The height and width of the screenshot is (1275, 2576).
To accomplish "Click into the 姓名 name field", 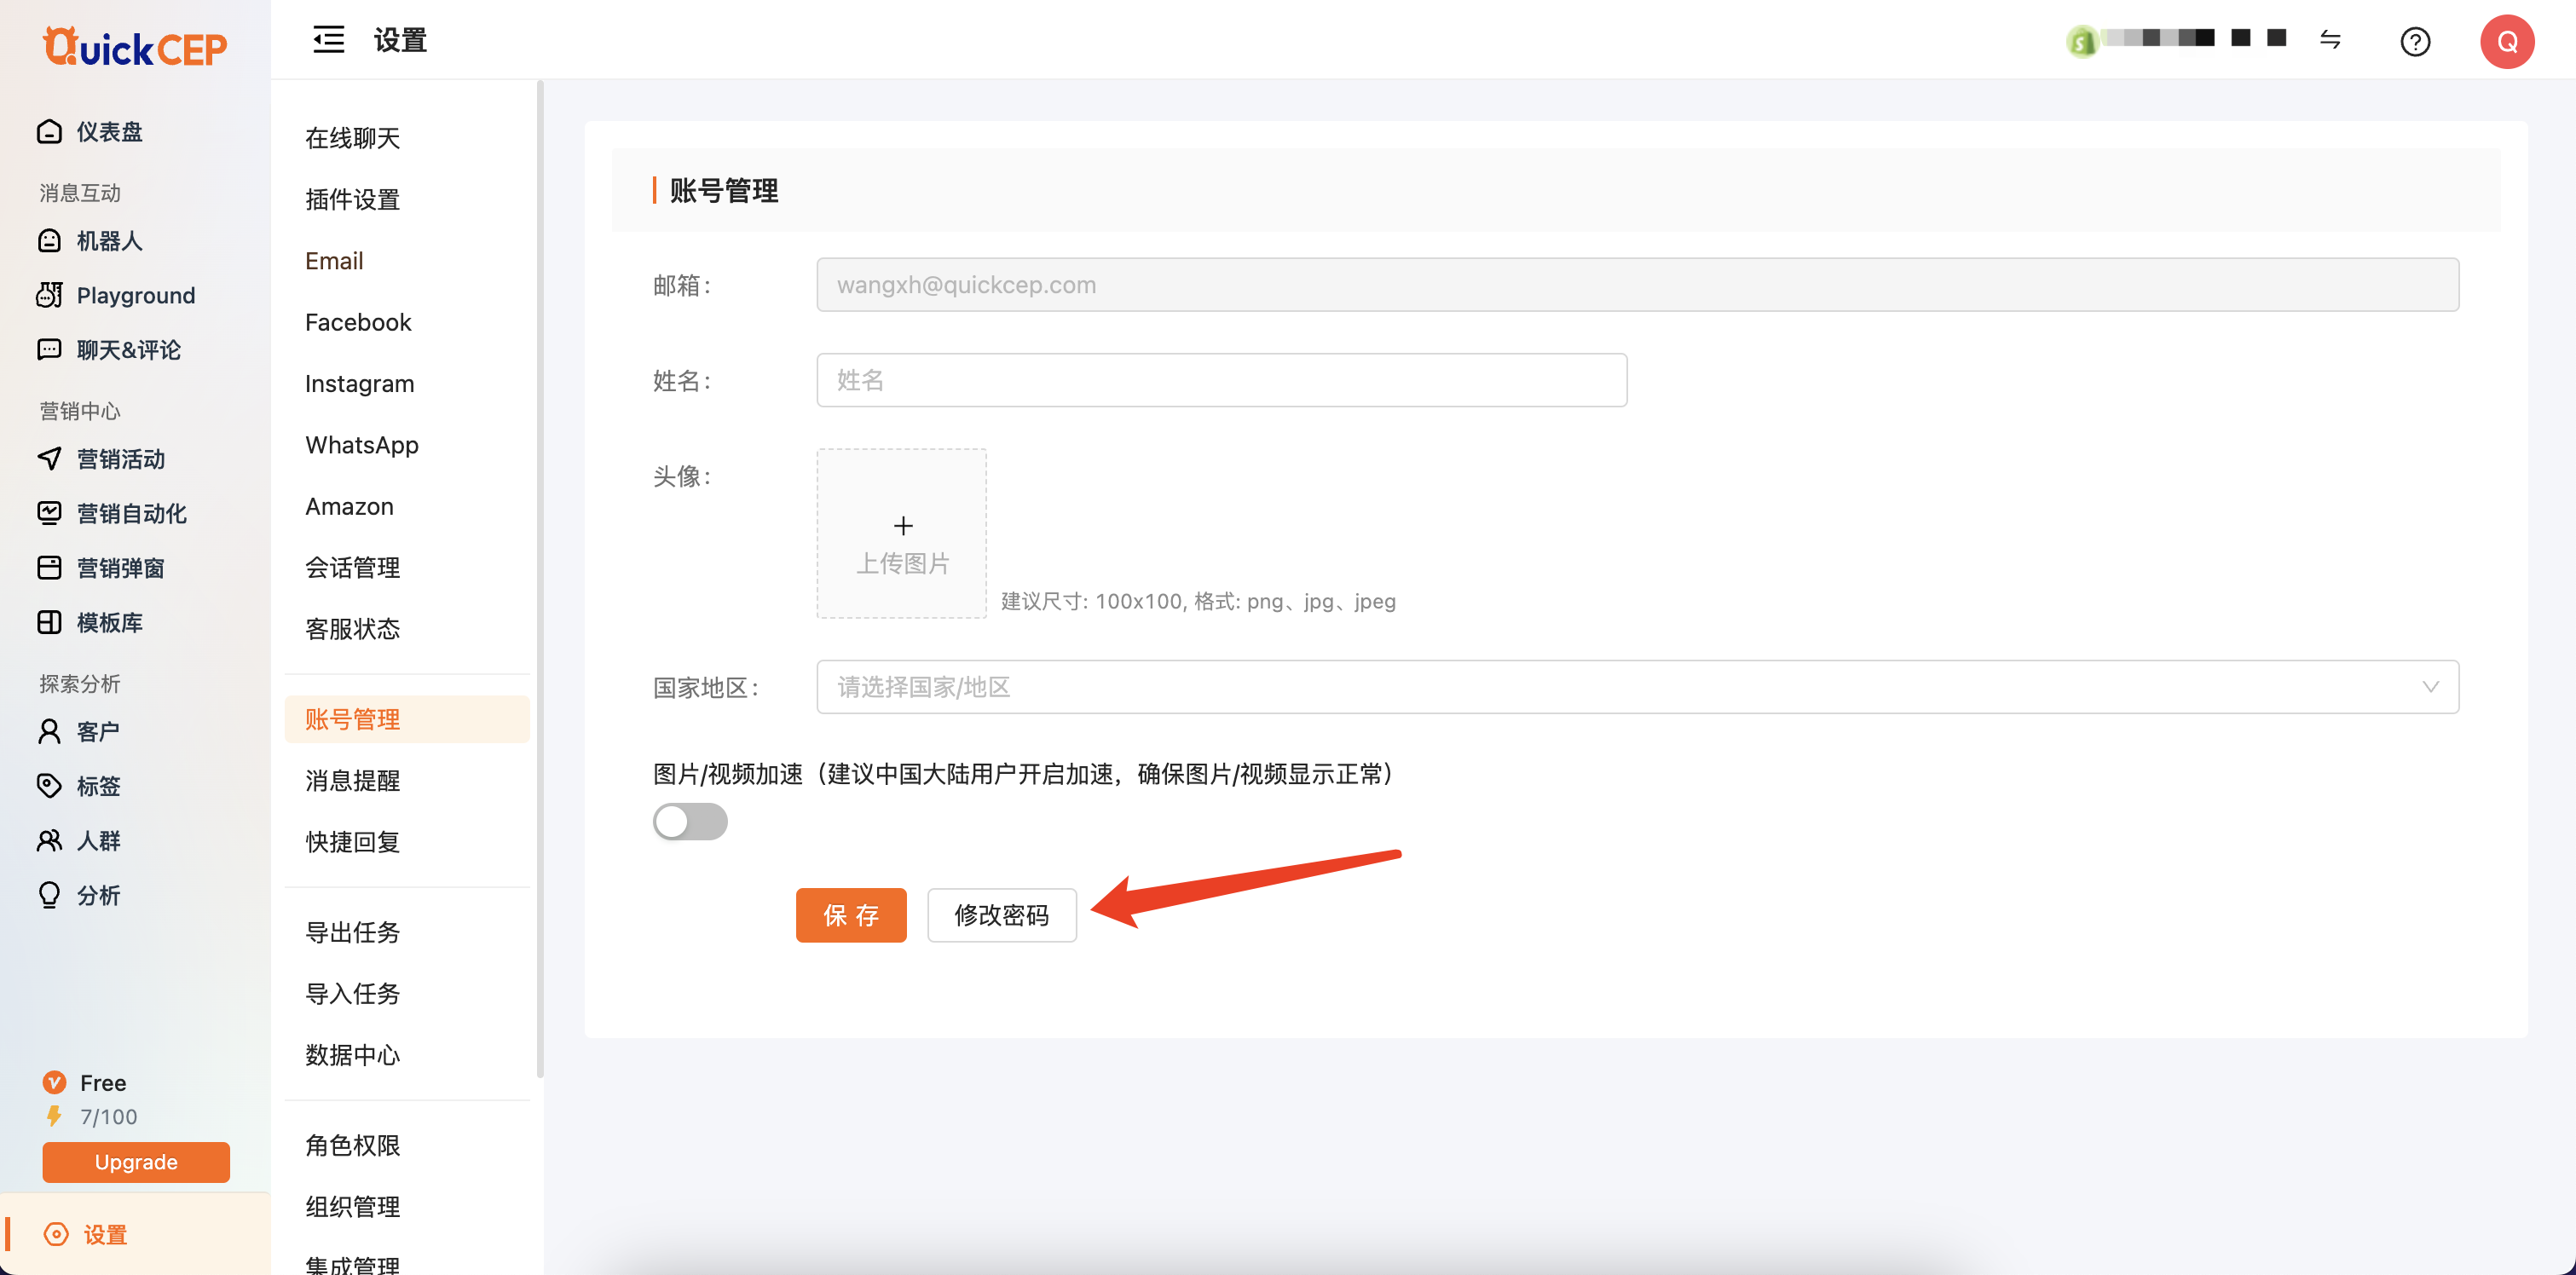I will (1221, 380).
